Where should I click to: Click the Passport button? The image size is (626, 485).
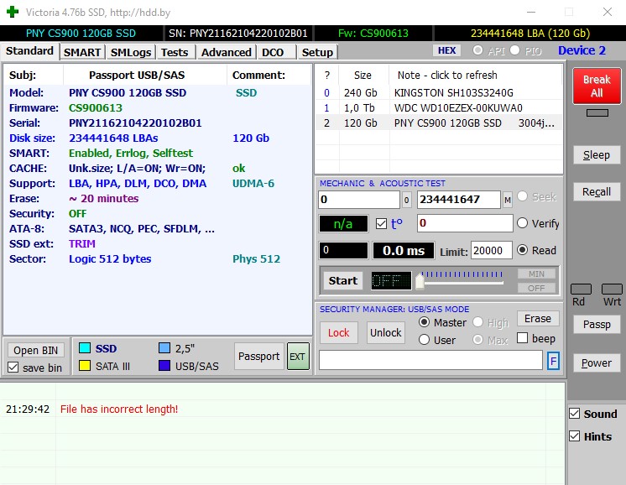[x=258, y=356]
